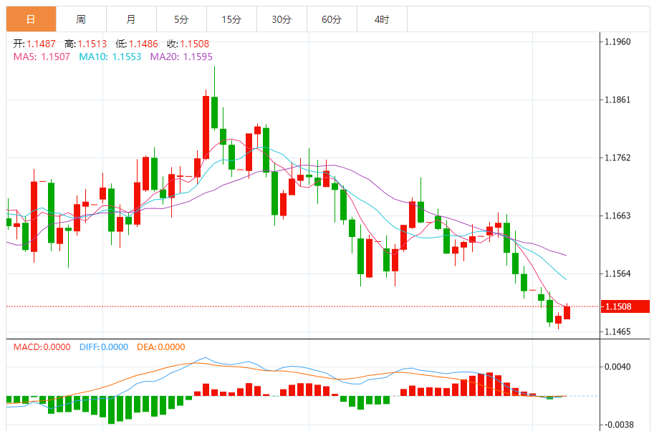Click the 1.1663 price axis label

[x=617, y=215]
